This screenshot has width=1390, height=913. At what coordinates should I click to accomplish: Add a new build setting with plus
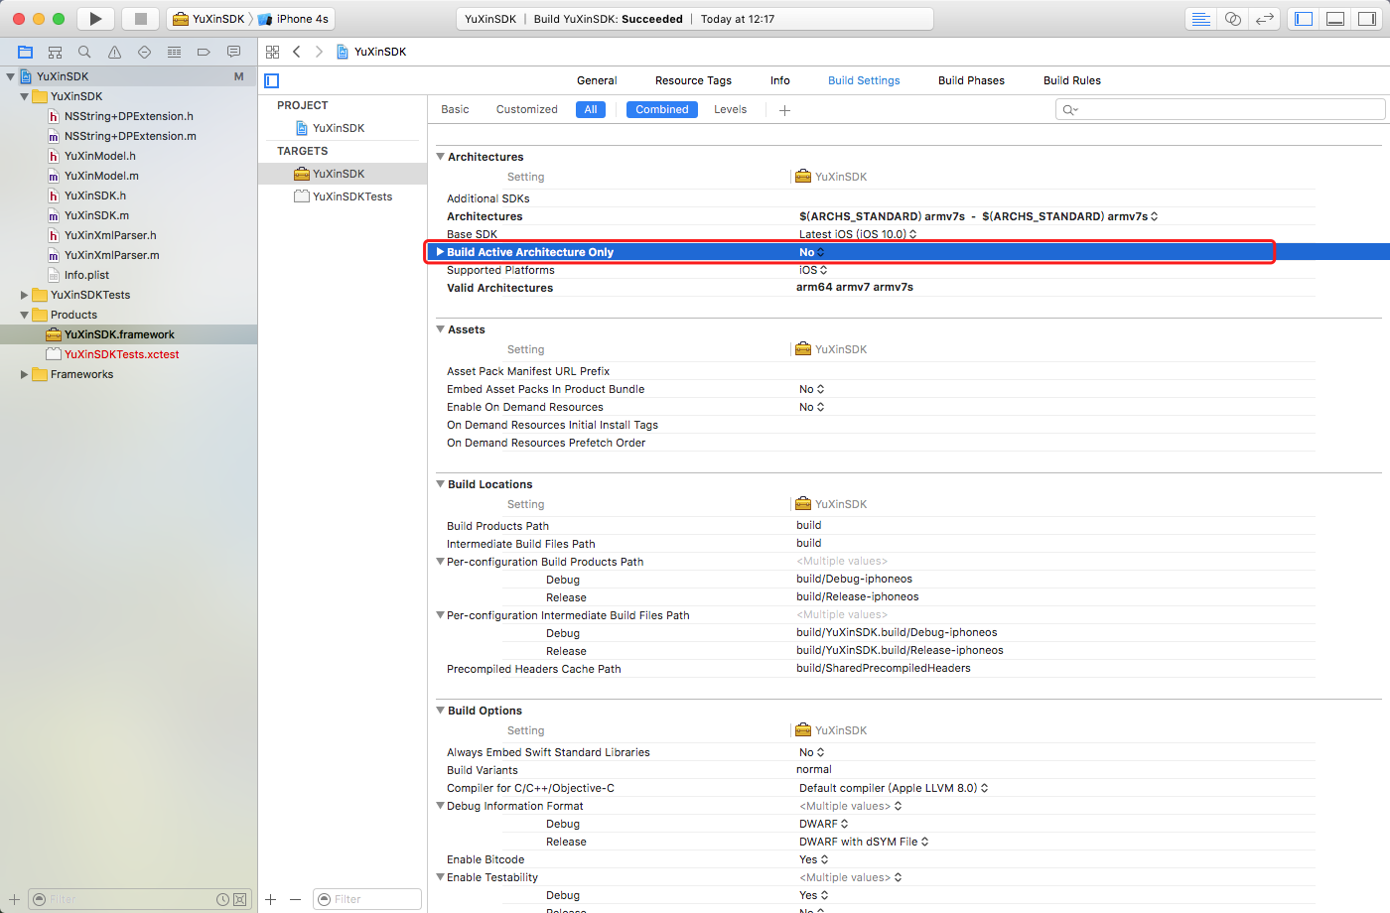(x=784, y=110)
